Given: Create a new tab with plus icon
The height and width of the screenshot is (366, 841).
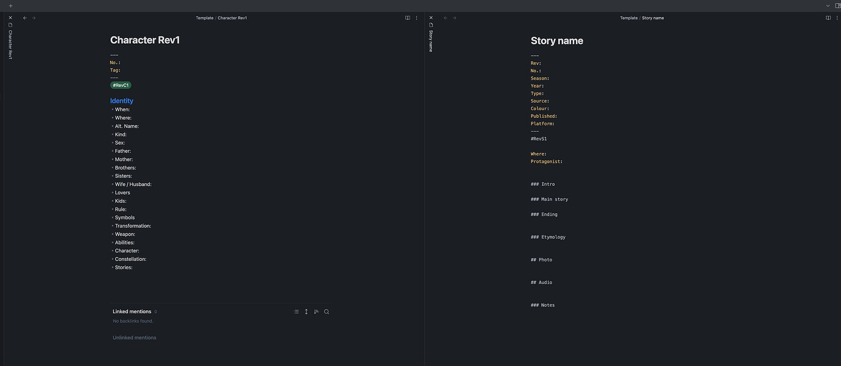Looking at the screenshot, I should (10, 5).
